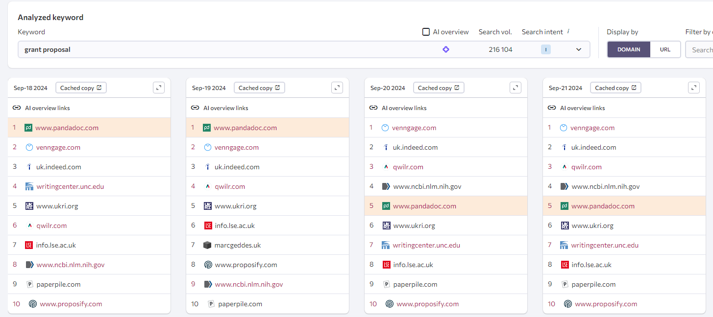Screen dimensions: 713x317
Task: Click the search intent info icon
Action: coord(568,32)
